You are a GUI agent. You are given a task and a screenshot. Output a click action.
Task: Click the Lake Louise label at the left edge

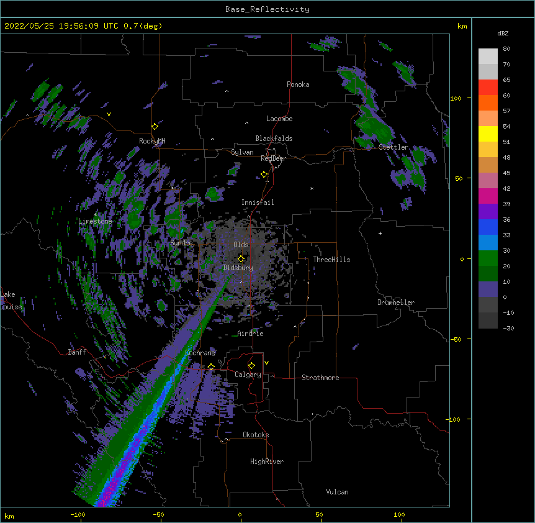(11, 301)
